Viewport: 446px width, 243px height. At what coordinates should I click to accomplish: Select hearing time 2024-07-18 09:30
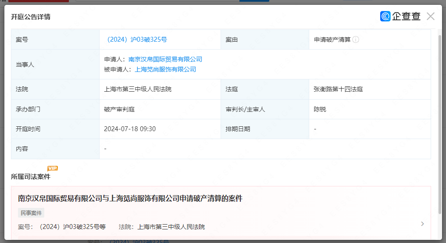130,129
